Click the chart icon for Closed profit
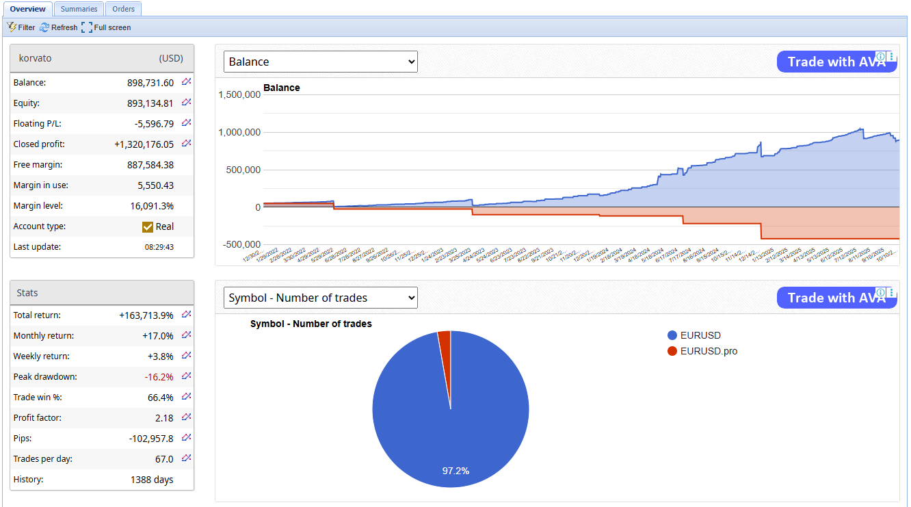Screen dimensions: 911x507 point(186,144)
